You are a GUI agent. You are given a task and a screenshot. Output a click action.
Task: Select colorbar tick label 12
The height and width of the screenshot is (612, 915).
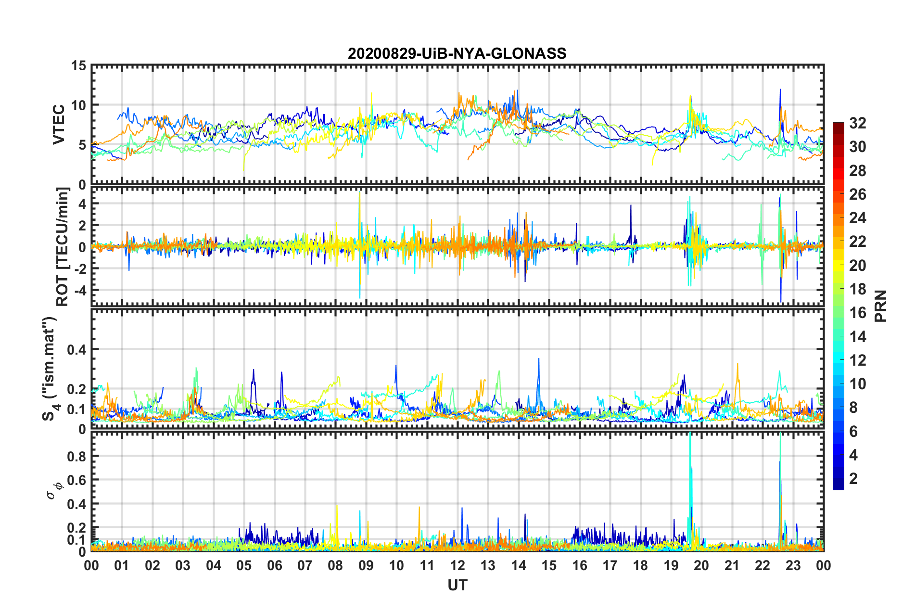[x=857, y=360]
